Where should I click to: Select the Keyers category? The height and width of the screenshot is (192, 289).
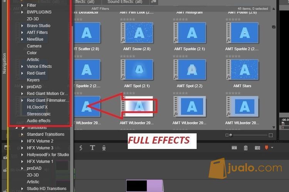click(x=33, y=80)
